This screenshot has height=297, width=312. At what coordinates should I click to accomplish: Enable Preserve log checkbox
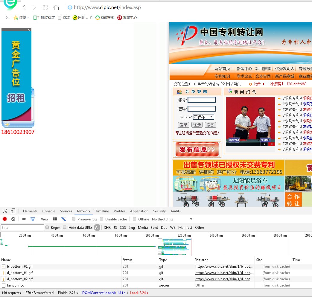[74, 219]
